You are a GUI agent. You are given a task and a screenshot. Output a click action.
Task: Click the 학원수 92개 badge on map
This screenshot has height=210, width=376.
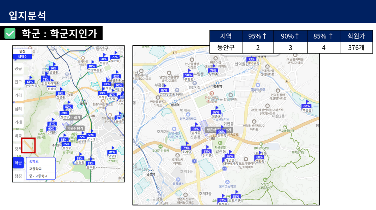75,128
